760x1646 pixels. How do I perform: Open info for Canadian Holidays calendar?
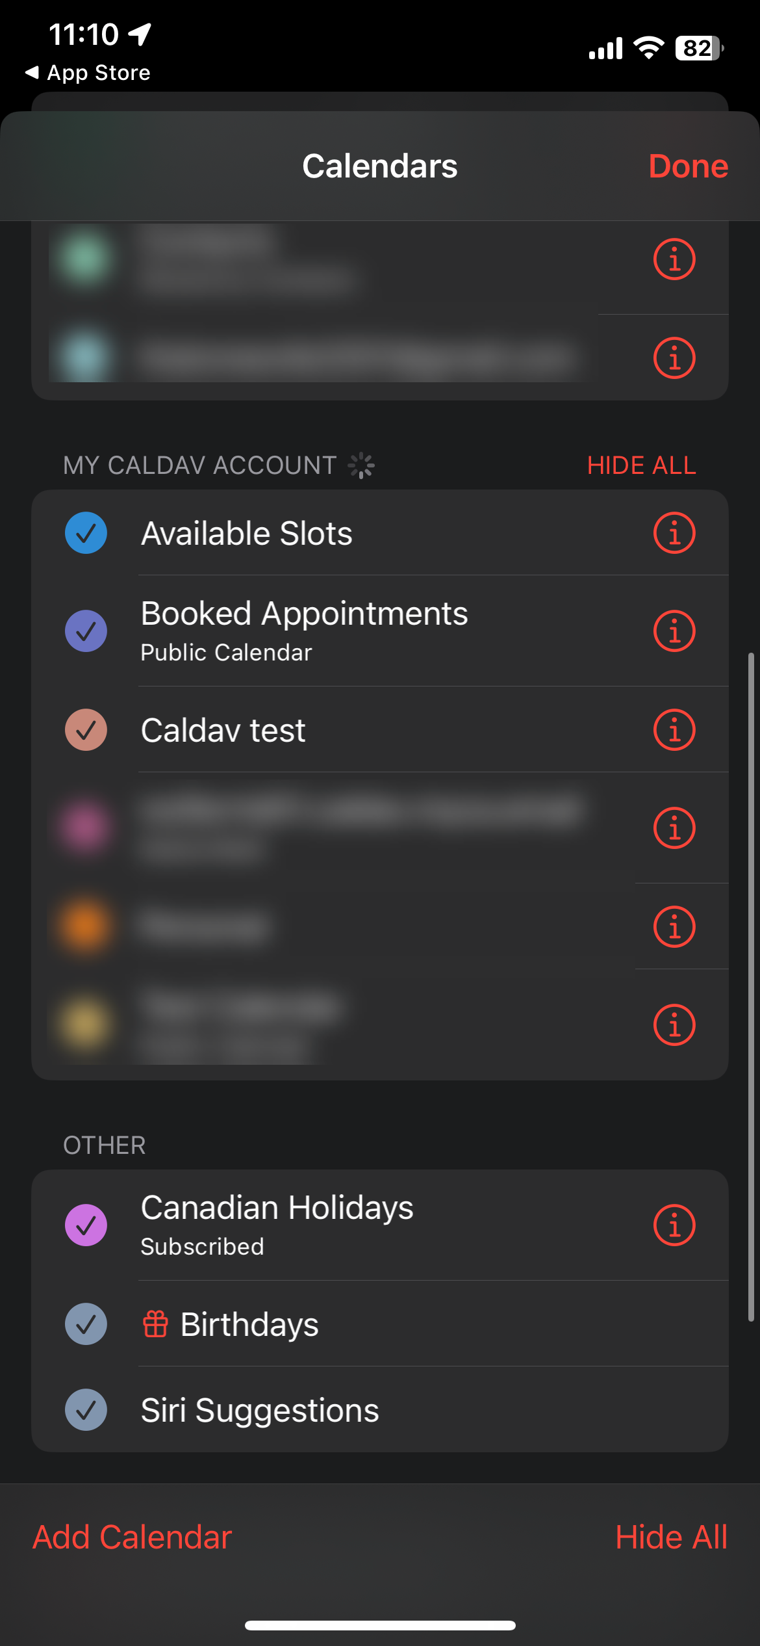coord(674,1225)
